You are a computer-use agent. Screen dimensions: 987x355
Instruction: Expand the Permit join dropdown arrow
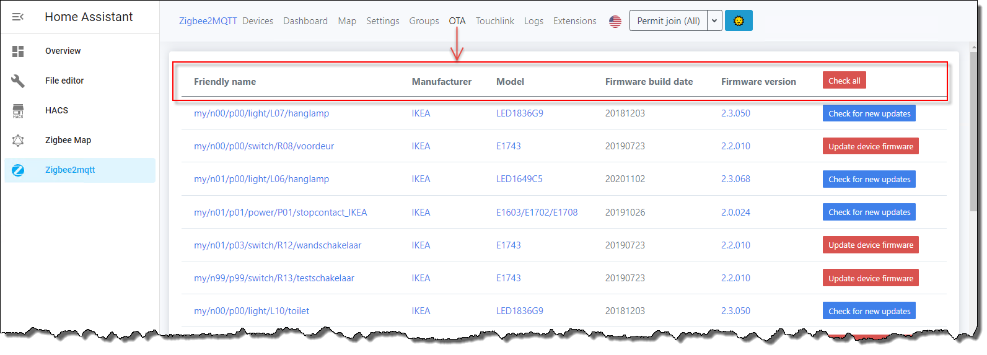tap(714, 20)
